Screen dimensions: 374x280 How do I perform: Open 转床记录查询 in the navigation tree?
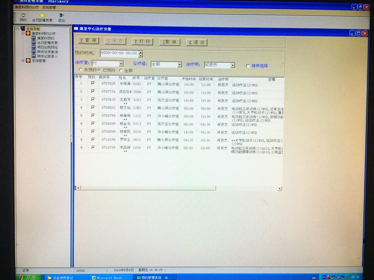point(47,52)
